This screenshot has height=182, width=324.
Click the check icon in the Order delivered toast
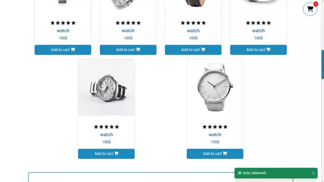(x=239, y=173)
